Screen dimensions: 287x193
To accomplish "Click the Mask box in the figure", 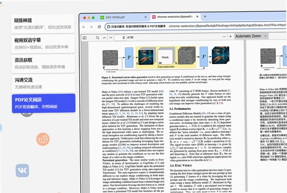I will pyautogui.click(x=166, y=57).
